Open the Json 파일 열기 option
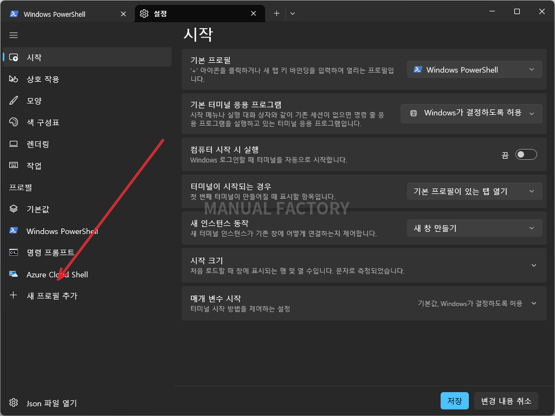 (87, 403)
